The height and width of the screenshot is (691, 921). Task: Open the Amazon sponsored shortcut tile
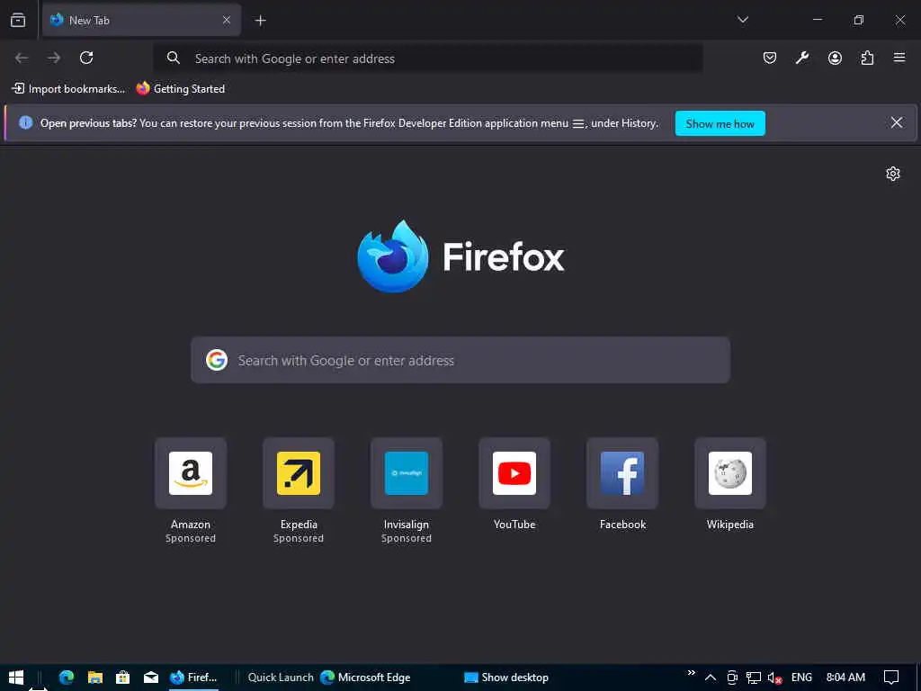click(x=191, y=473)
